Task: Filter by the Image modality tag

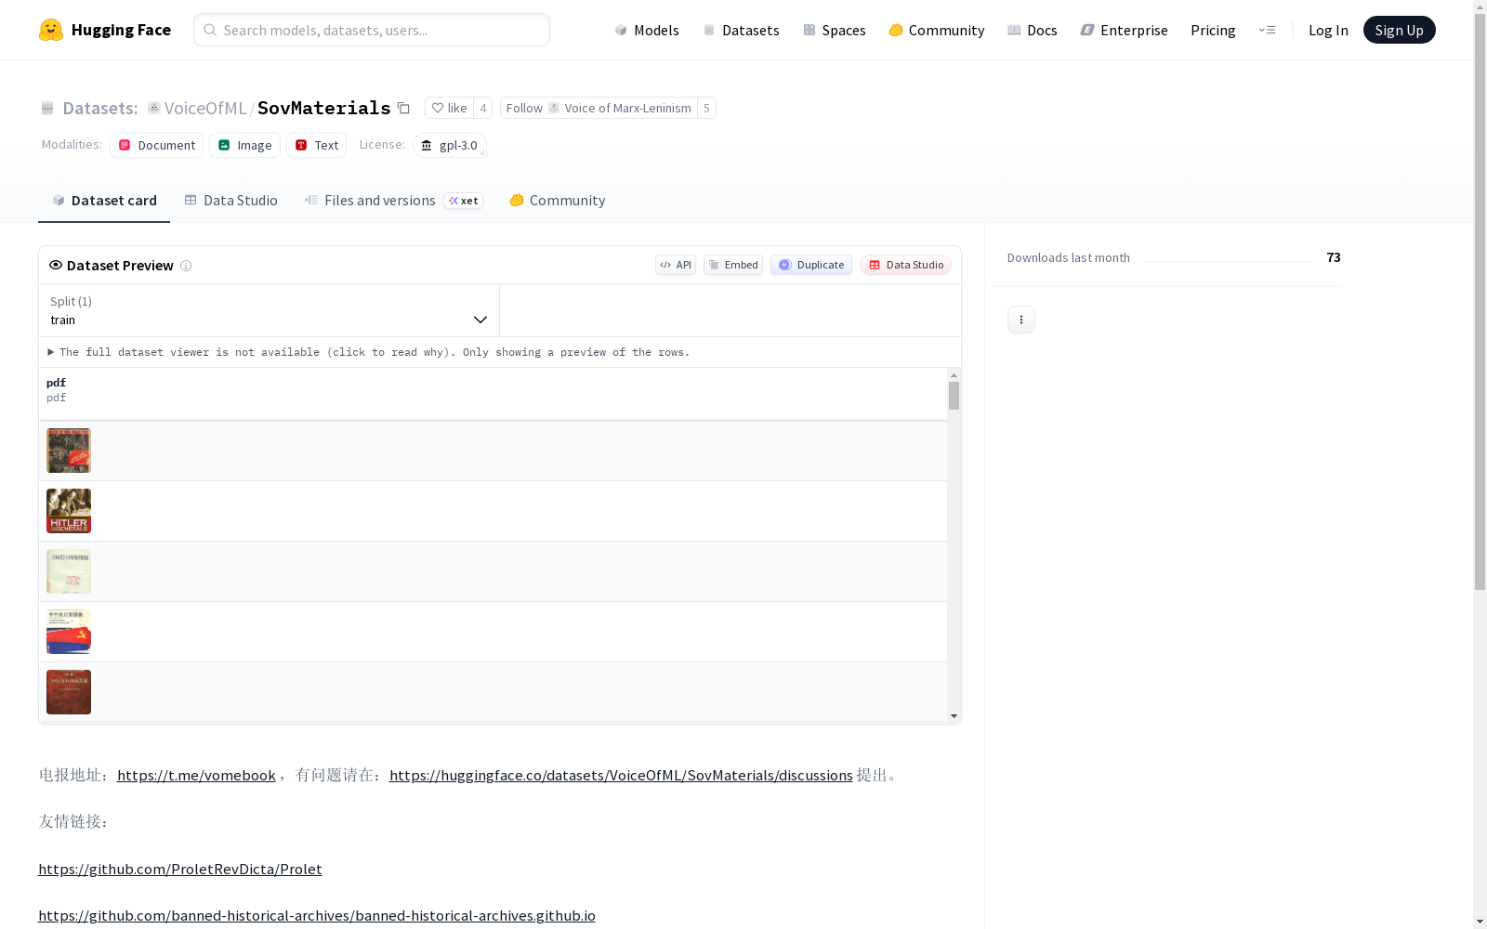Action: point(244,145)
